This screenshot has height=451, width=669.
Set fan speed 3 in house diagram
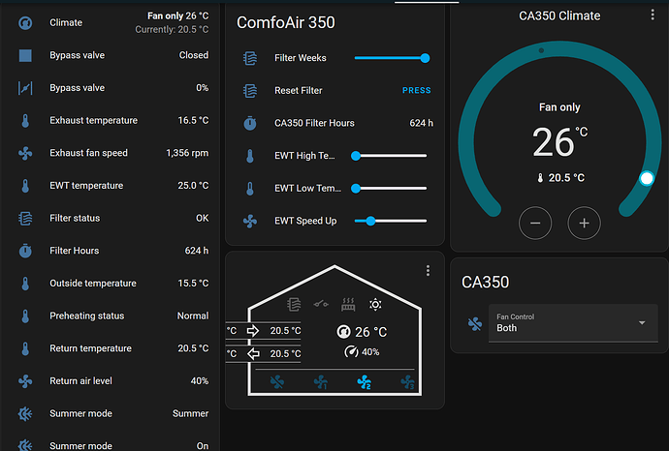point(407,382)
